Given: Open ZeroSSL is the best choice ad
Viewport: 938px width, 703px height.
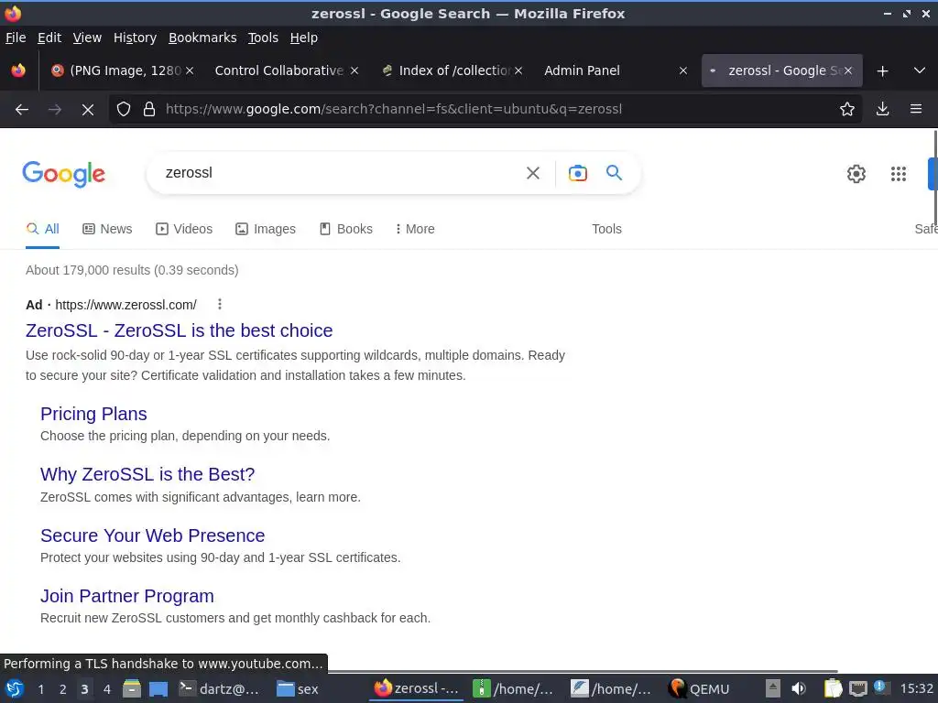Looking at the screenshot, I should pos(179,330).
